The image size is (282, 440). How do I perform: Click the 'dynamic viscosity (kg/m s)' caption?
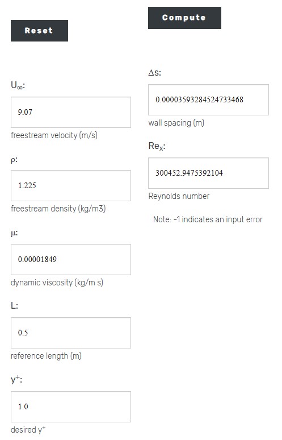click(57, 283)
